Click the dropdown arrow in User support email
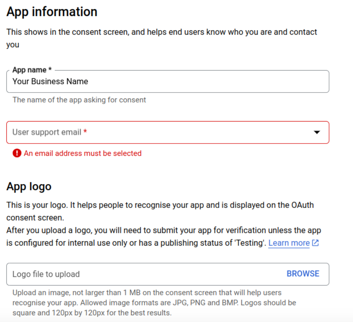 click(x=317, y=132)
